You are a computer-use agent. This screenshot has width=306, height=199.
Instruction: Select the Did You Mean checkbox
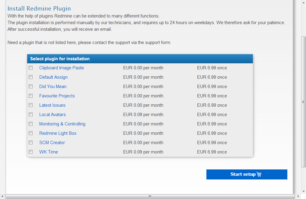coord(30,87)
